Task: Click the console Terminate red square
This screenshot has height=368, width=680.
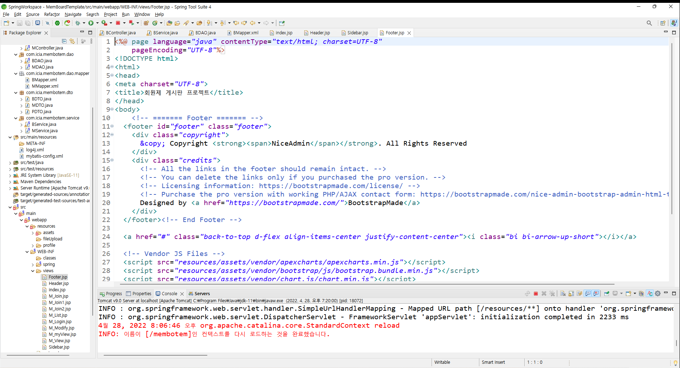Action: [536, 293]
